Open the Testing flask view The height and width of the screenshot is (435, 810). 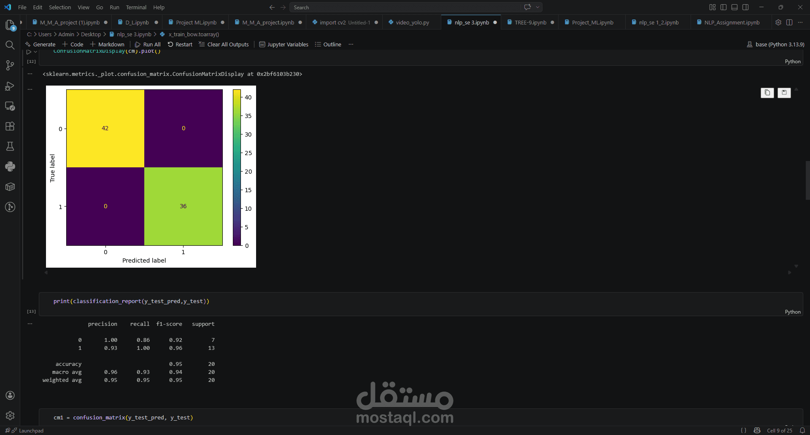[10, 146]
